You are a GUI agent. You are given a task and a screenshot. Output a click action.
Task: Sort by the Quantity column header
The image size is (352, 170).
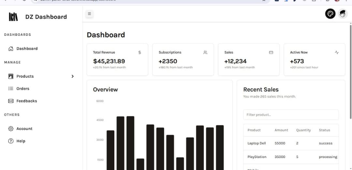pyautogui.click(x=303, y=130)
